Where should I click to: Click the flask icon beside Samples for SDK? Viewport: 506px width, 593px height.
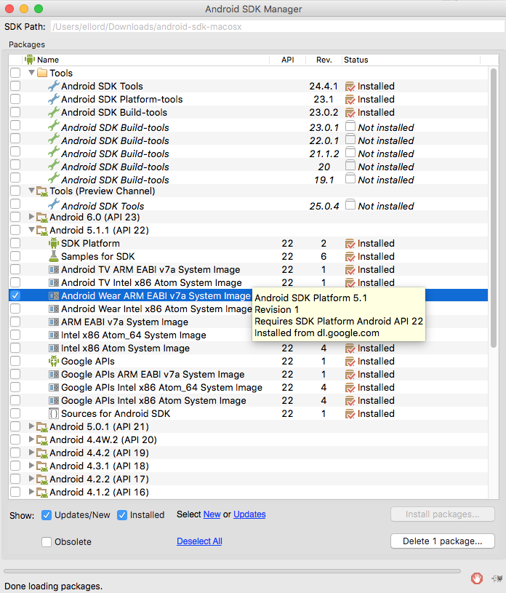54,256
